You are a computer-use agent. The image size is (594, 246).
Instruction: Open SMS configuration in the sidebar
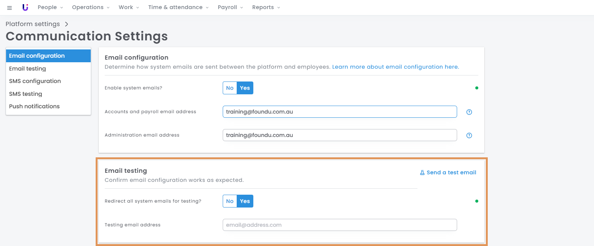35,81
